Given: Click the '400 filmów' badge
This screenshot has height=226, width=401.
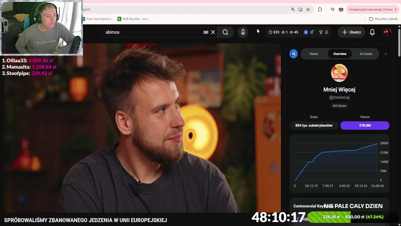Looking at the screenshot, I should (x=339, y=106).
